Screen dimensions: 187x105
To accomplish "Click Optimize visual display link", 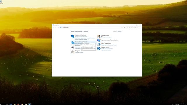I will (106, 50).
